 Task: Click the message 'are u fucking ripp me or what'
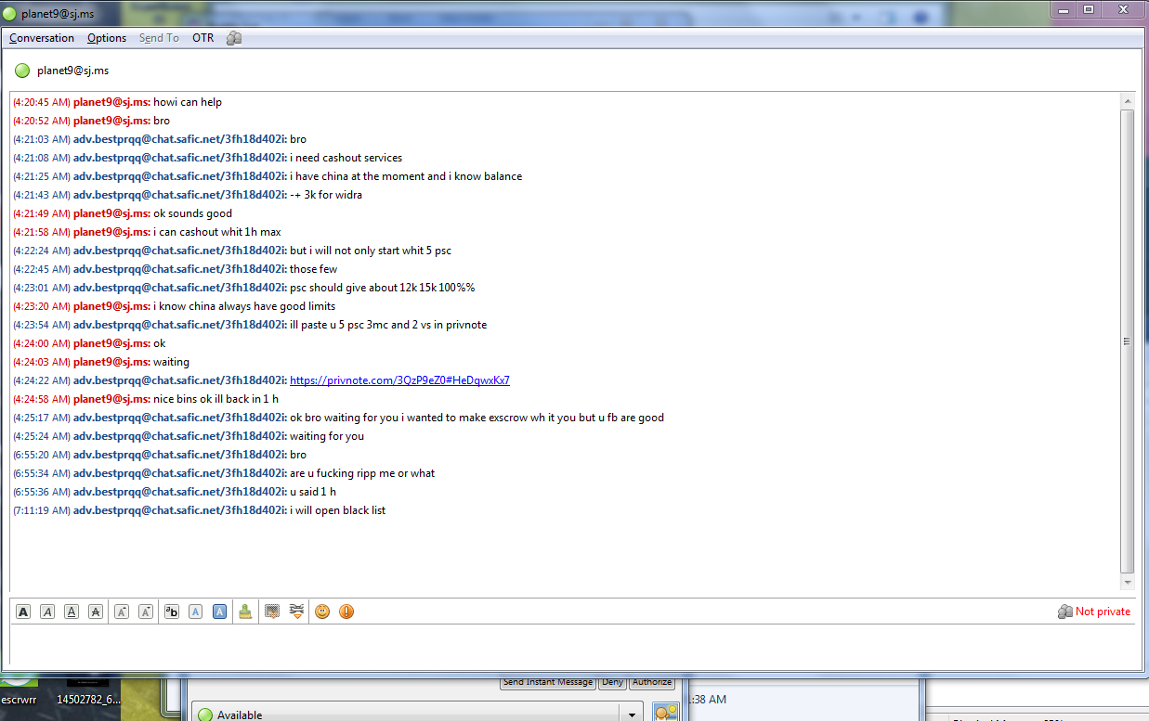pyautogui.click(x=362, y=473)
